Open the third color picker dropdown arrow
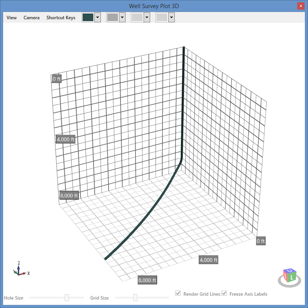Screen dimensions: 308x308 (147, 17)
